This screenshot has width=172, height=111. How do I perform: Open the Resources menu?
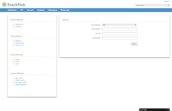coord(65,10)
